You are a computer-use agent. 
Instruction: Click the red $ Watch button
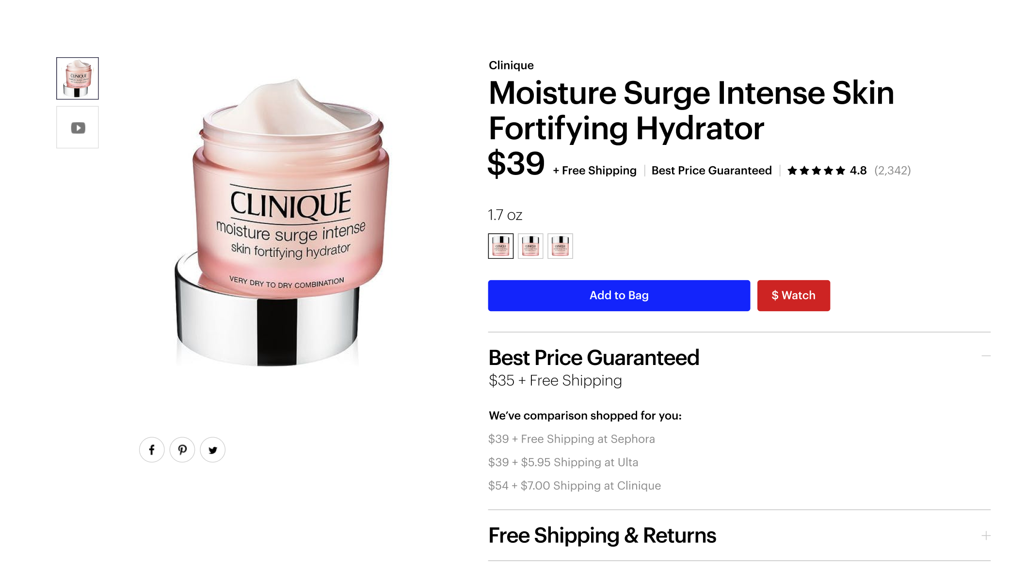click(x=793, y=296)
